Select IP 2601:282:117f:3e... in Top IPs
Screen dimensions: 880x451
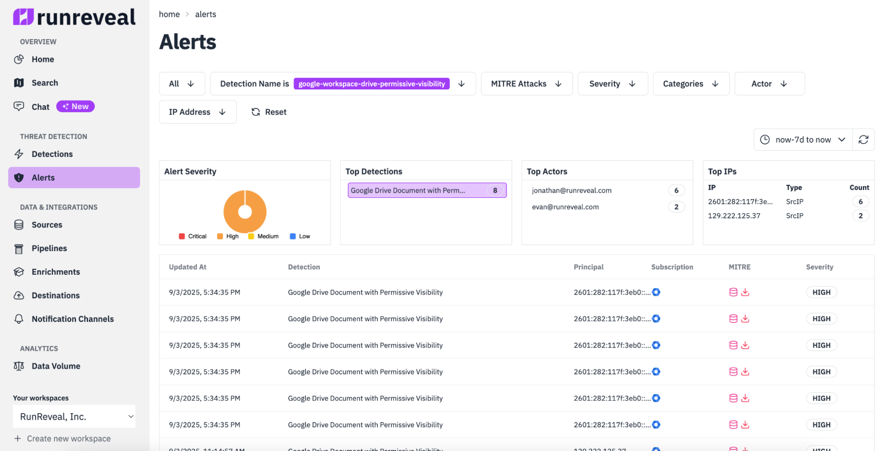click(x=740, y=201)
